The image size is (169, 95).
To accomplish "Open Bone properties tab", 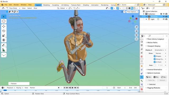I will pos(142,81).
